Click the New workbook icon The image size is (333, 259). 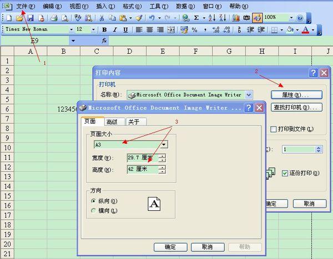[x=9, y=18]
